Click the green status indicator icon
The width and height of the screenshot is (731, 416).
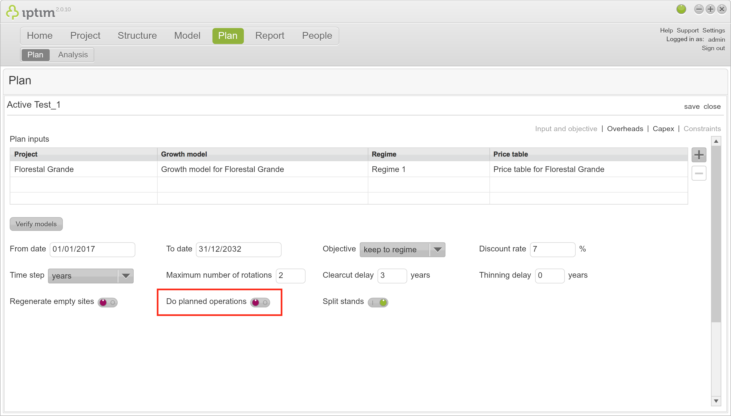click(x=681, y=9)
